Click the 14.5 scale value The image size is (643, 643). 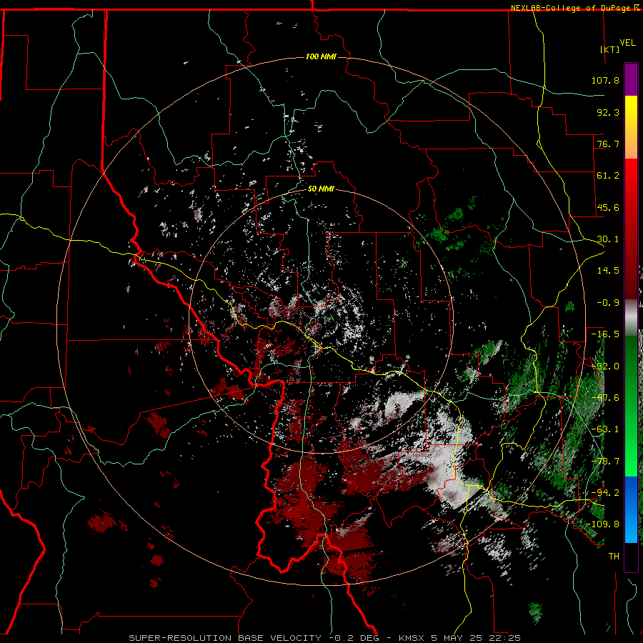tap(608, 271)
